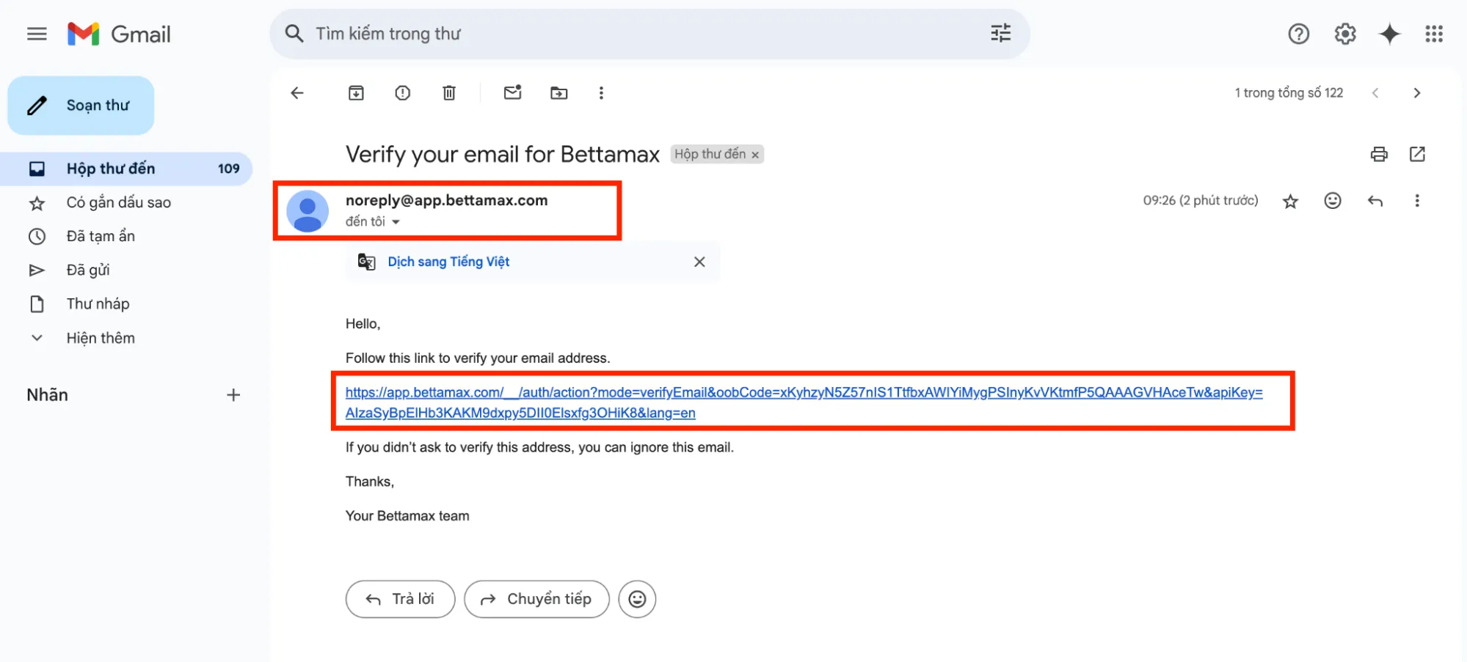Toggle the main menu hamburger
The image size is (1467, 662).
click(37, 34)
